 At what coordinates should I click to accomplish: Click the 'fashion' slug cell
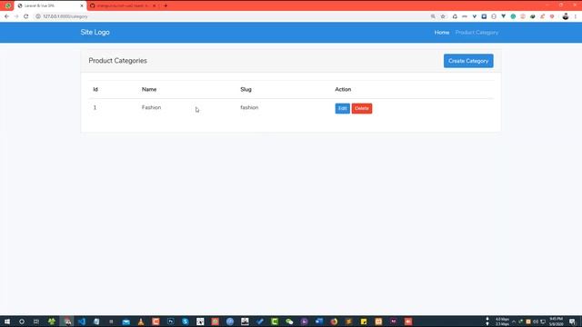[249, 107]
